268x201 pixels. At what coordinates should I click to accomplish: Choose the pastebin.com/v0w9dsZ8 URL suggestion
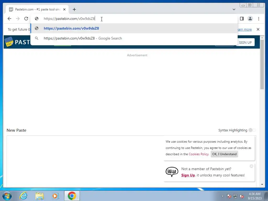134,28
